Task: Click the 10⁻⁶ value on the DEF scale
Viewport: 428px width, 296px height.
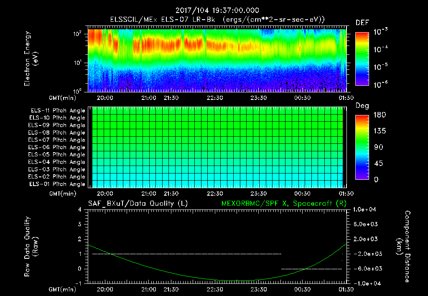Action: [x=380, y=84]
